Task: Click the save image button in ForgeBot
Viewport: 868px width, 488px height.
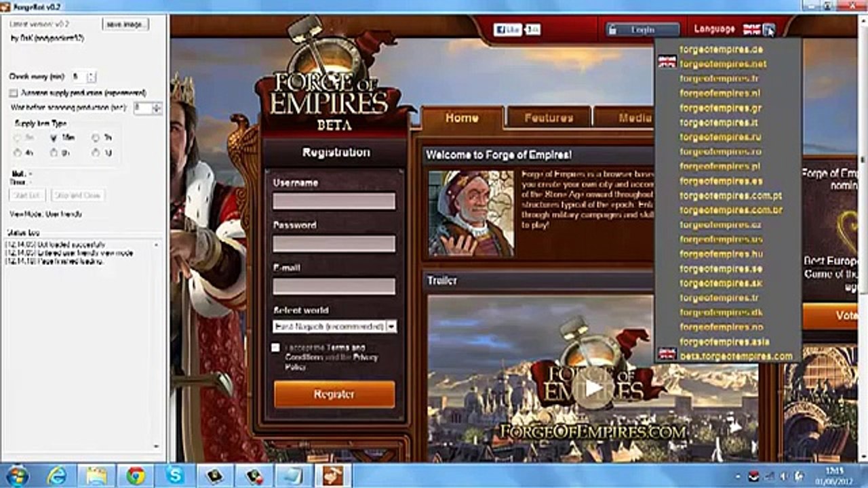Action: [125, 24]
